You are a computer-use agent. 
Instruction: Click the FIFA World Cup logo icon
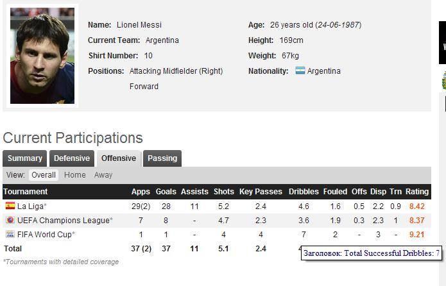tap(10, 234)
